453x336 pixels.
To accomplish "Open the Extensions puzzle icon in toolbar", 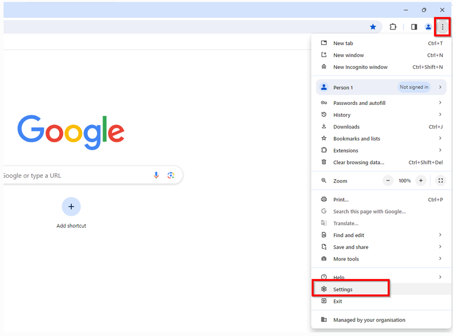I will pos(393,27).
